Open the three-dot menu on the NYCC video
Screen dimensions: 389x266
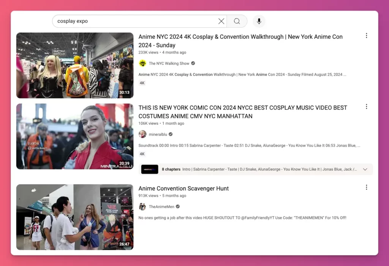click(x=366, y=106)
